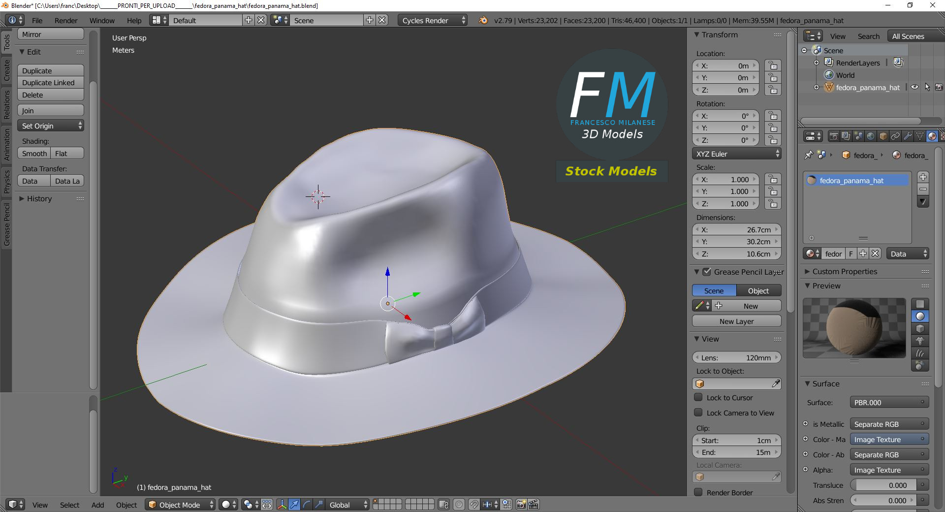Click the Remove material slot minus icon

pos(923,190)
